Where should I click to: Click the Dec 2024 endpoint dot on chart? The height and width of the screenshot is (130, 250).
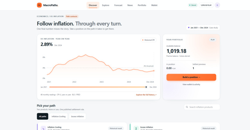coord(154,71)
